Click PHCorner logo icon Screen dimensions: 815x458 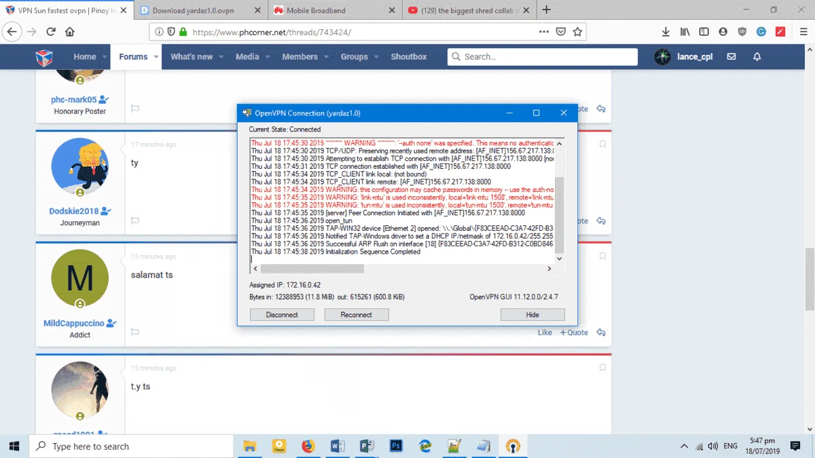click(45, 57)
